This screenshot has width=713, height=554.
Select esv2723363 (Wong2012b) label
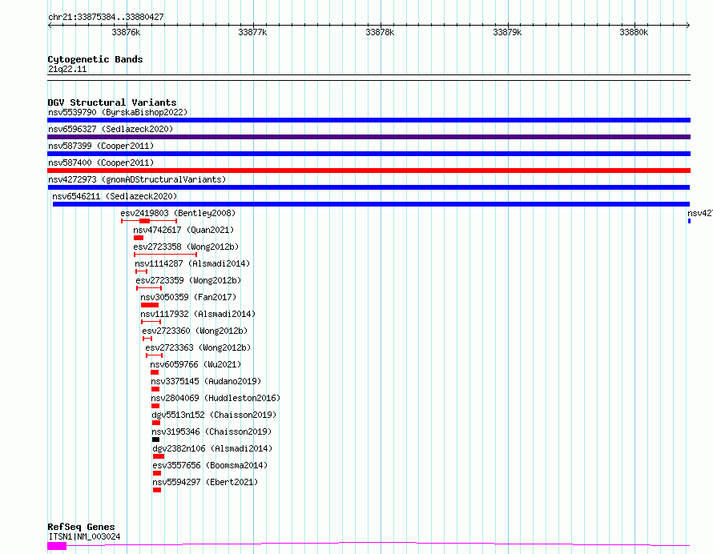click(x=198, y=347)
